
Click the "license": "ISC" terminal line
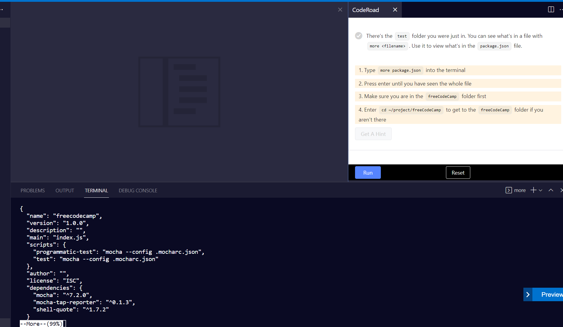click(x=54, y=280)
